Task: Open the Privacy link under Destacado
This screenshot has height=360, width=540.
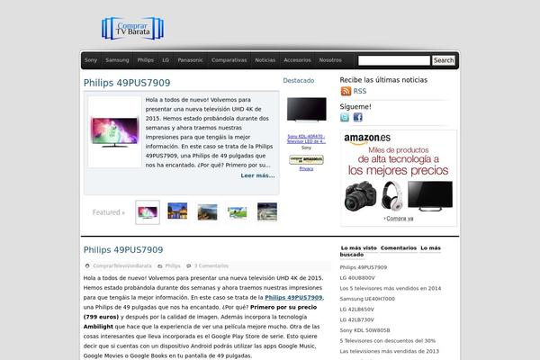Action: click(306, 169)
